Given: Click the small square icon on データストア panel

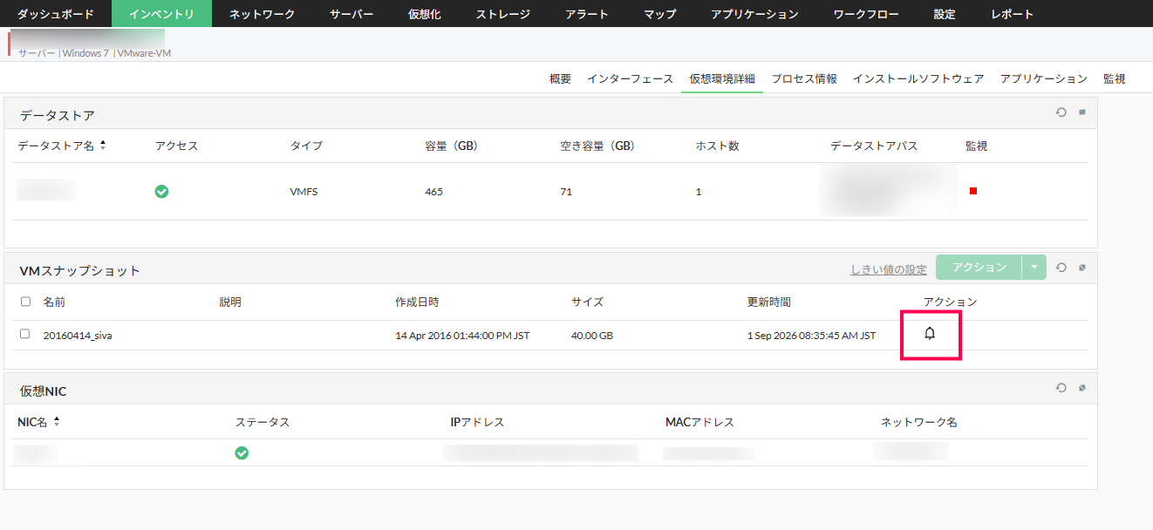Looking at the screenshot, I should 1082,112.
